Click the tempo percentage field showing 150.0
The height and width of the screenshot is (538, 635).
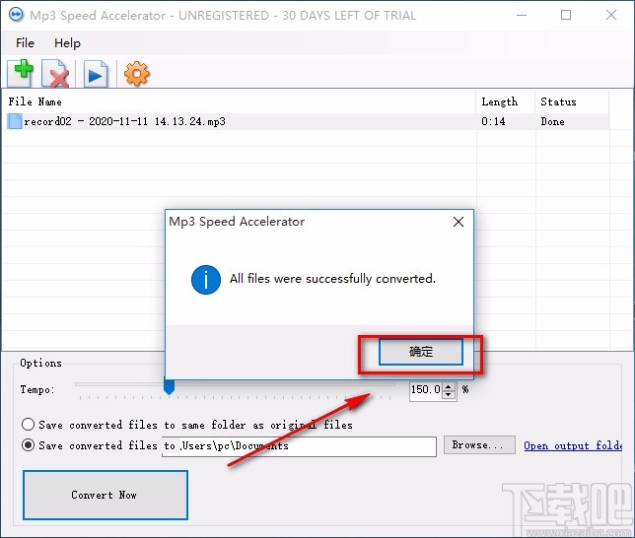tap(426, 390)
